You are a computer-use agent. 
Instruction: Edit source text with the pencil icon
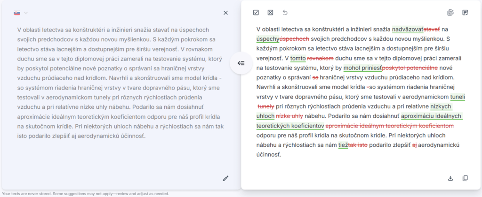[225, 178]
